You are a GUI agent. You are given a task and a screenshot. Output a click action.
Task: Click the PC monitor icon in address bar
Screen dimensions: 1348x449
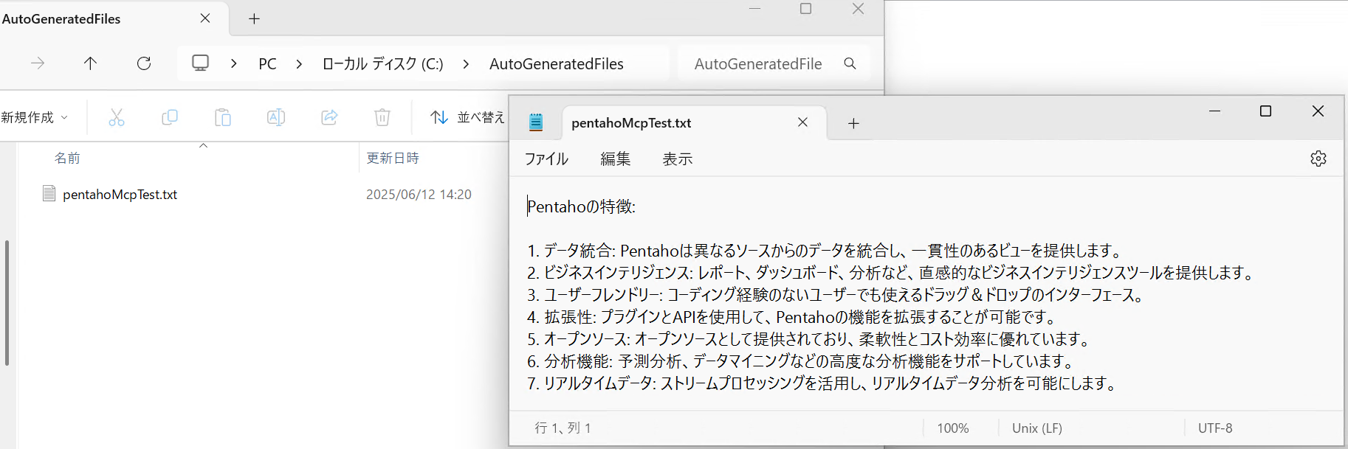pyautogui.click(x=200, y=63)
